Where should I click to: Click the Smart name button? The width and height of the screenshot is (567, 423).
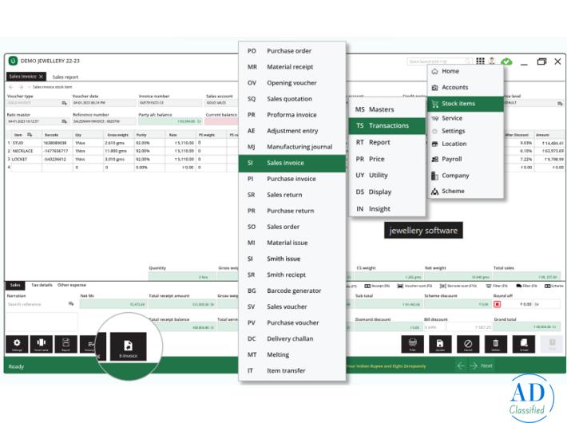click(x=42, y=344)
